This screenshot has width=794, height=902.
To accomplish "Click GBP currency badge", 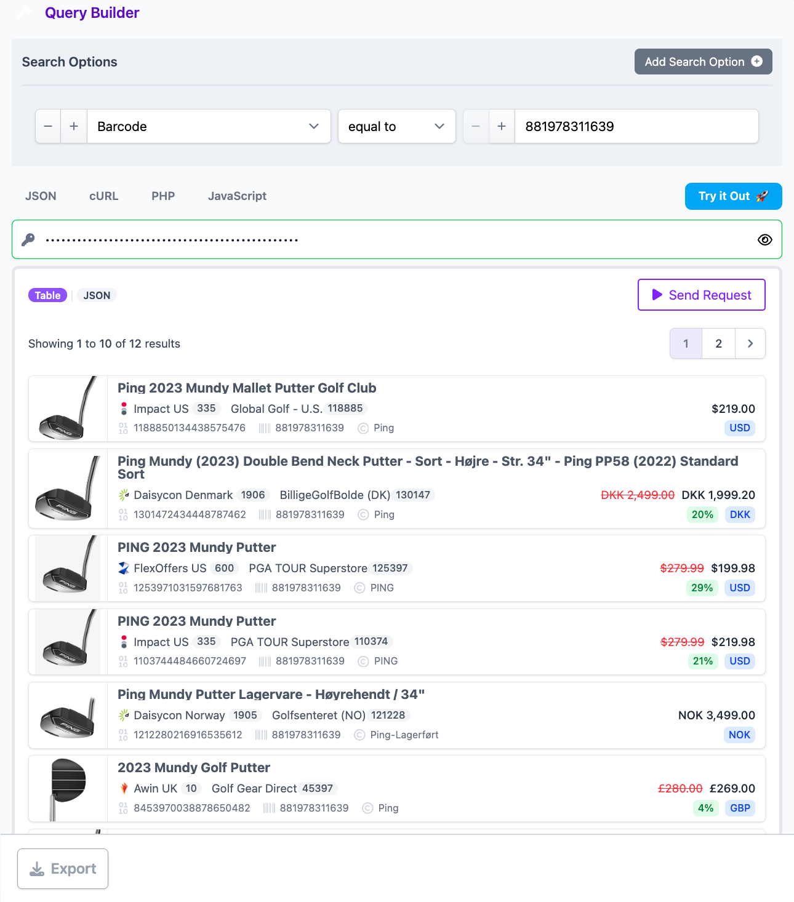I will (x=740, y=808).
